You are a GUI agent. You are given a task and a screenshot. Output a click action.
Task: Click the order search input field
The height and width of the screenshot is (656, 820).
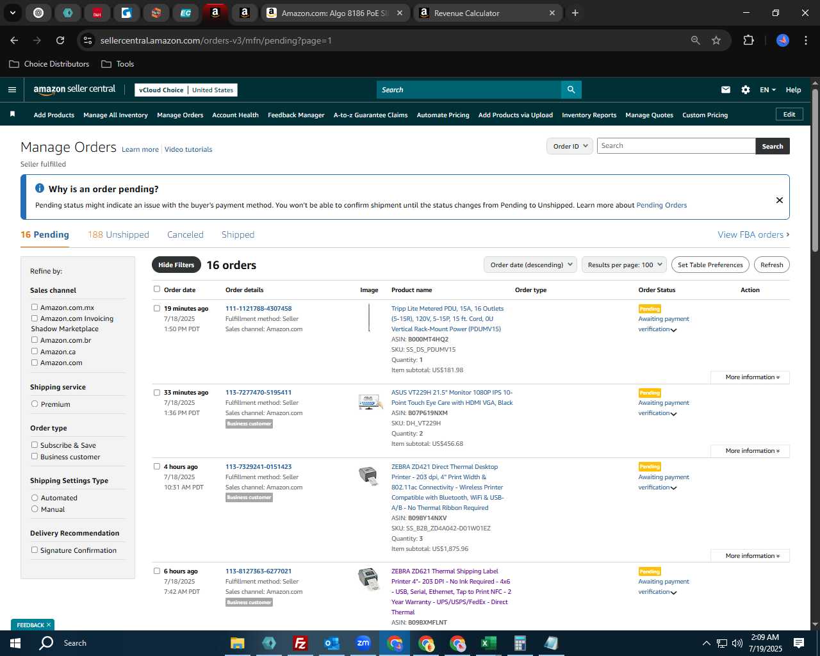coord(676,146)
